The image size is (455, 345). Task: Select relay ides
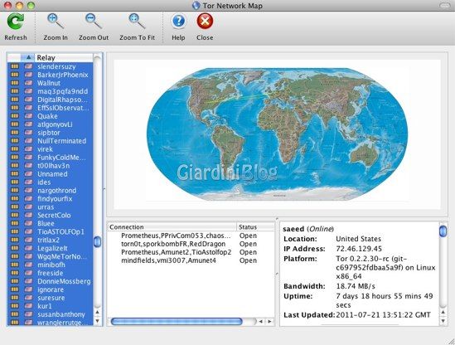pos(44,182)
